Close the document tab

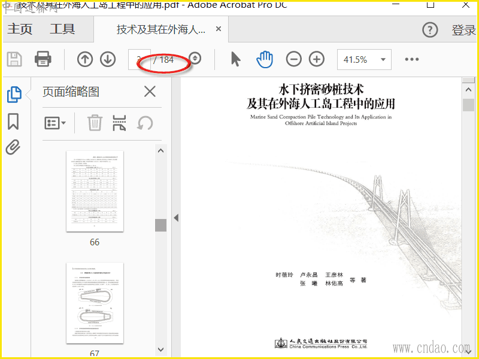(x=219, y=29)
